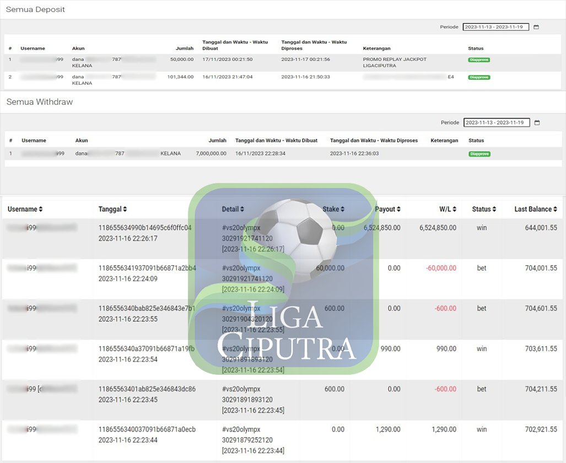Sort table by Payout column
566x463 pixels.
(387, 209)
